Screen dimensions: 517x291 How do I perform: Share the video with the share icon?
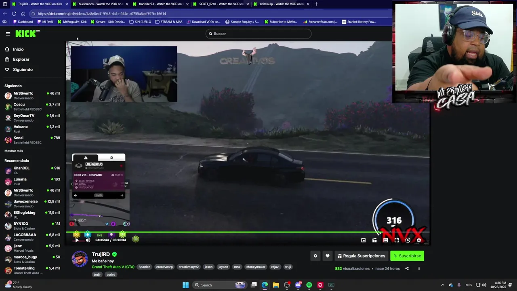[407, 268]
